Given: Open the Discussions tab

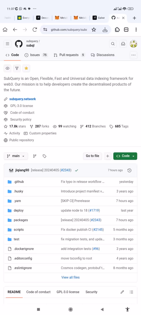Looking at the screenshot, I should [x=103, y=55].
